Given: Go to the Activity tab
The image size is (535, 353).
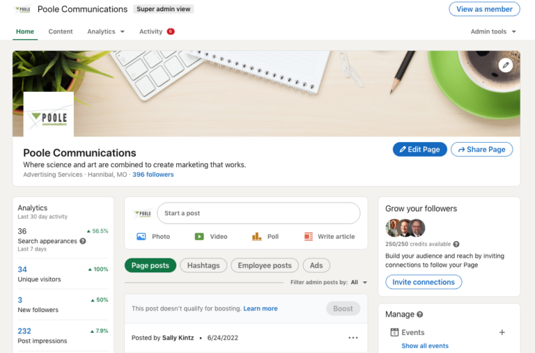Looking at the screenshot, I should [x=150, y=31].
